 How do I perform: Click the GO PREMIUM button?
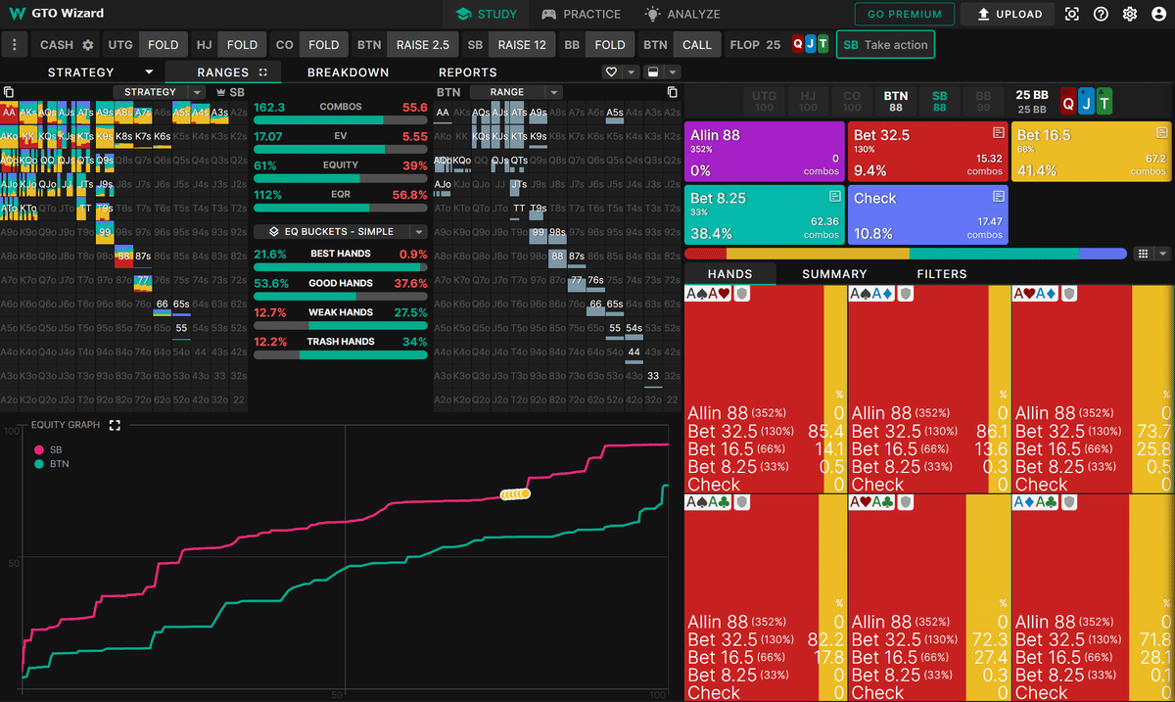click(x=905, y=15)
